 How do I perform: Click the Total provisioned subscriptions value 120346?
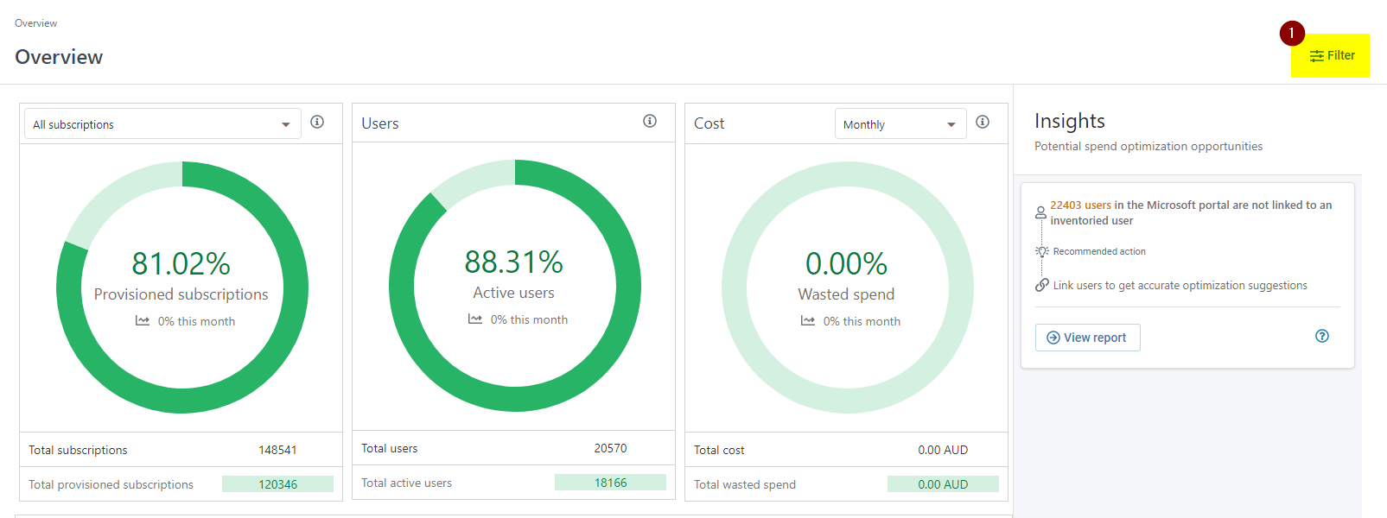click(277, 484)
